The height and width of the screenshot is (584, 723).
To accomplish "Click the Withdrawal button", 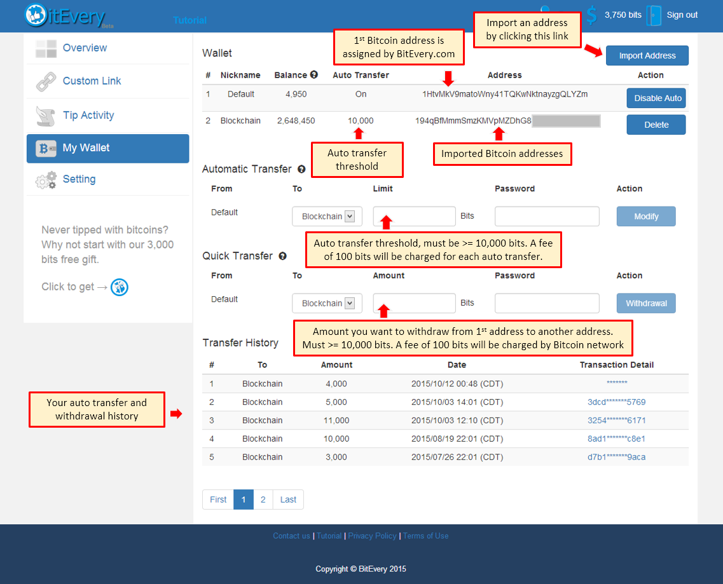I will (x=646, y=303).
